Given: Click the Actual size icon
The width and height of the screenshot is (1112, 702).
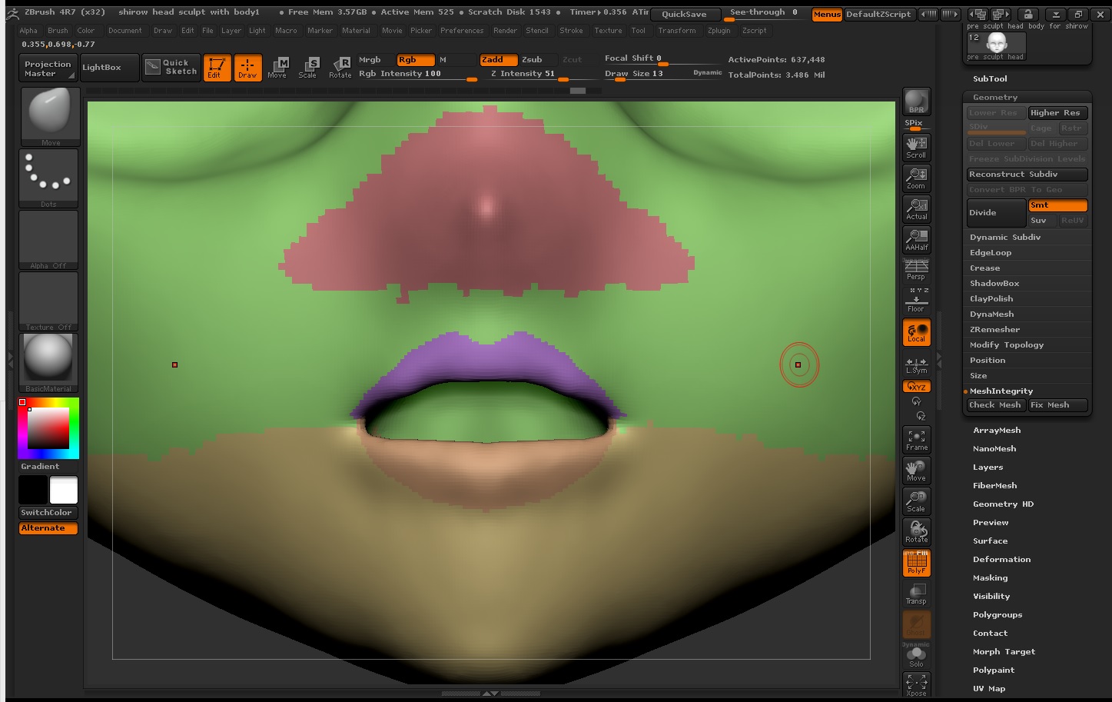Looking at the screenshot, I should [x=916, y=208].
